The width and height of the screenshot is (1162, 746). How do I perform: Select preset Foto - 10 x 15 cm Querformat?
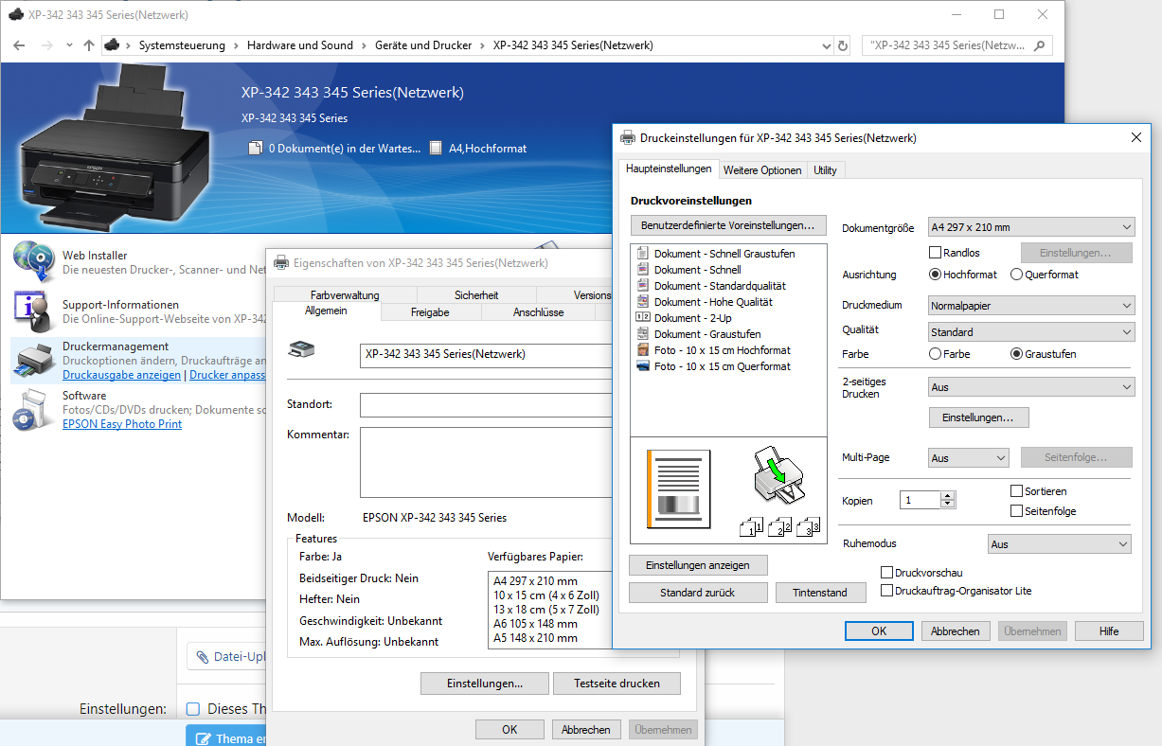pyautogui.click(x=714, y=366)
